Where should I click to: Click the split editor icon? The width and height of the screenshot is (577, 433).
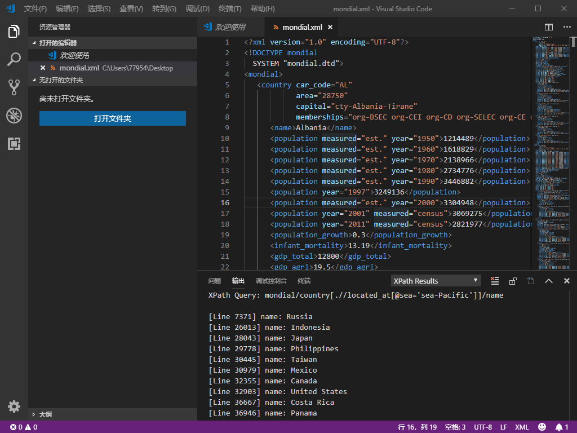click(x=549, y=27)
